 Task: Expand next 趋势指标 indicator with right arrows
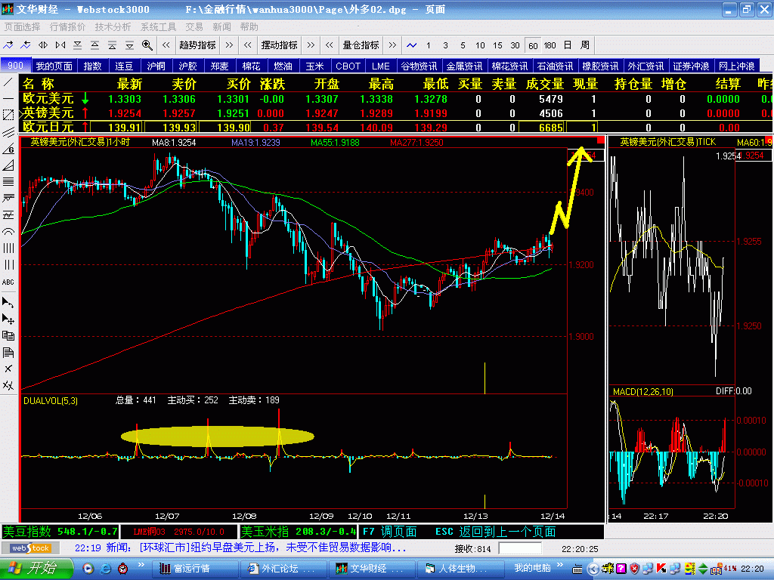(x=228, y=45)
